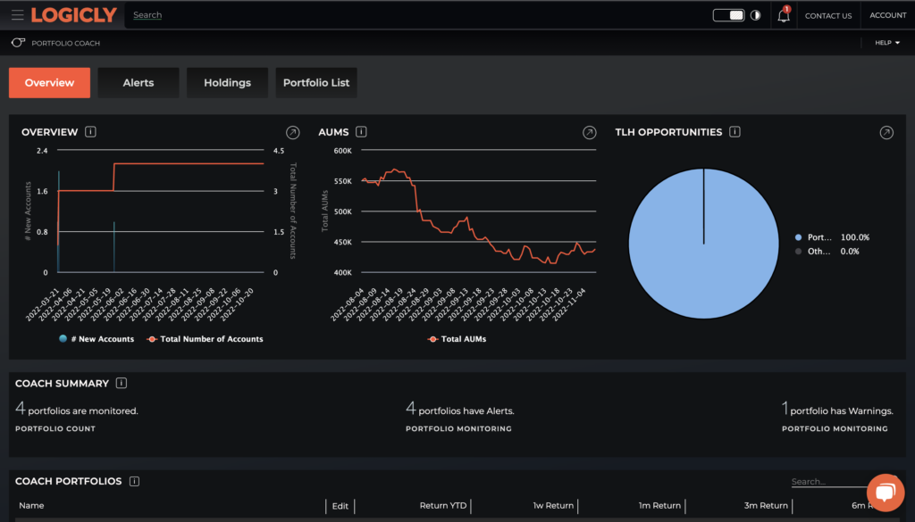
Task: Toggle the dark mode switch
Action: point(728,15)
